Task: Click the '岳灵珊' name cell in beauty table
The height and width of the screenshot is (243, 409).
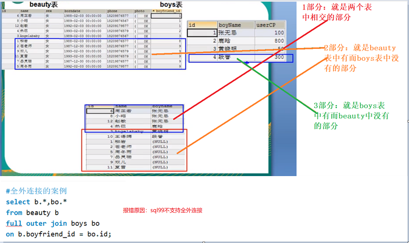Action: (26, 61)
